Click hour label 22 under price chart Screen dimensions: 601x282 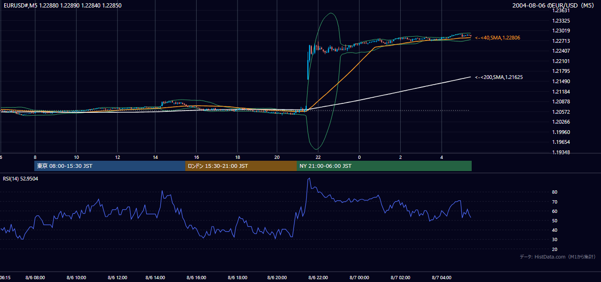coord(318,157)
